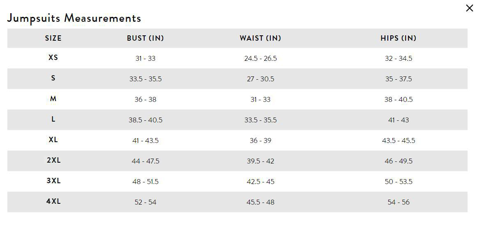The width and height of the screenshot is (484, 228).
Task: Click the S size row label
Action: point(53,78)
